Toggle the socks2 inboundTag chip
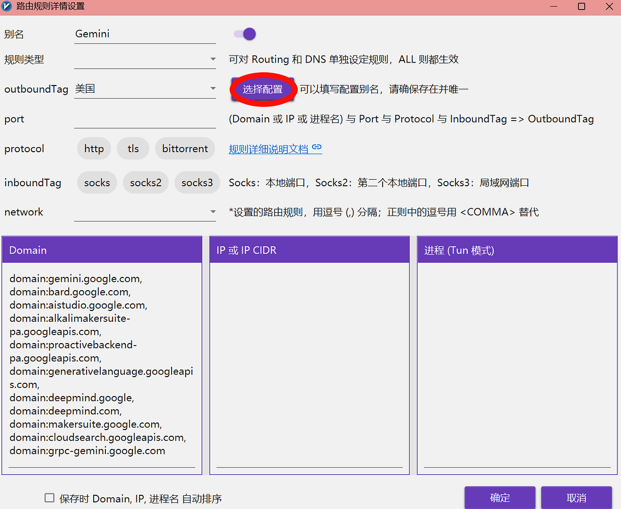Screen dimensions: 621x509 click(146, 183)
